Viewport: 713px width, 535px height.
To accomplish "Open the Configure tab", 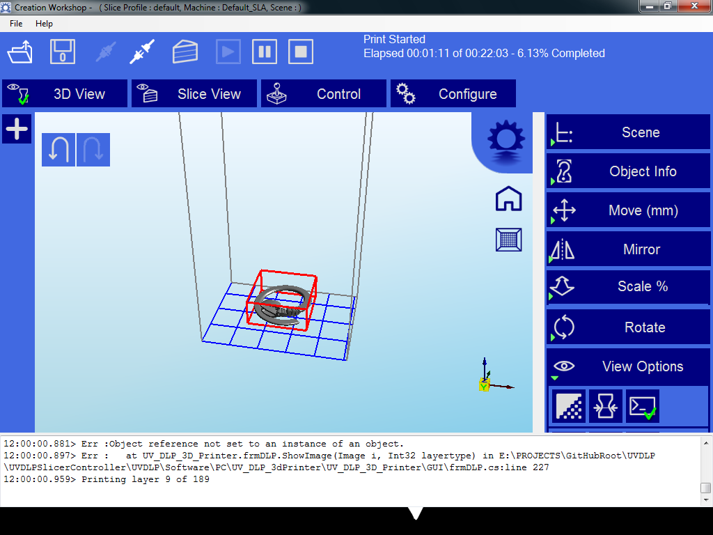I will (453, 94).
